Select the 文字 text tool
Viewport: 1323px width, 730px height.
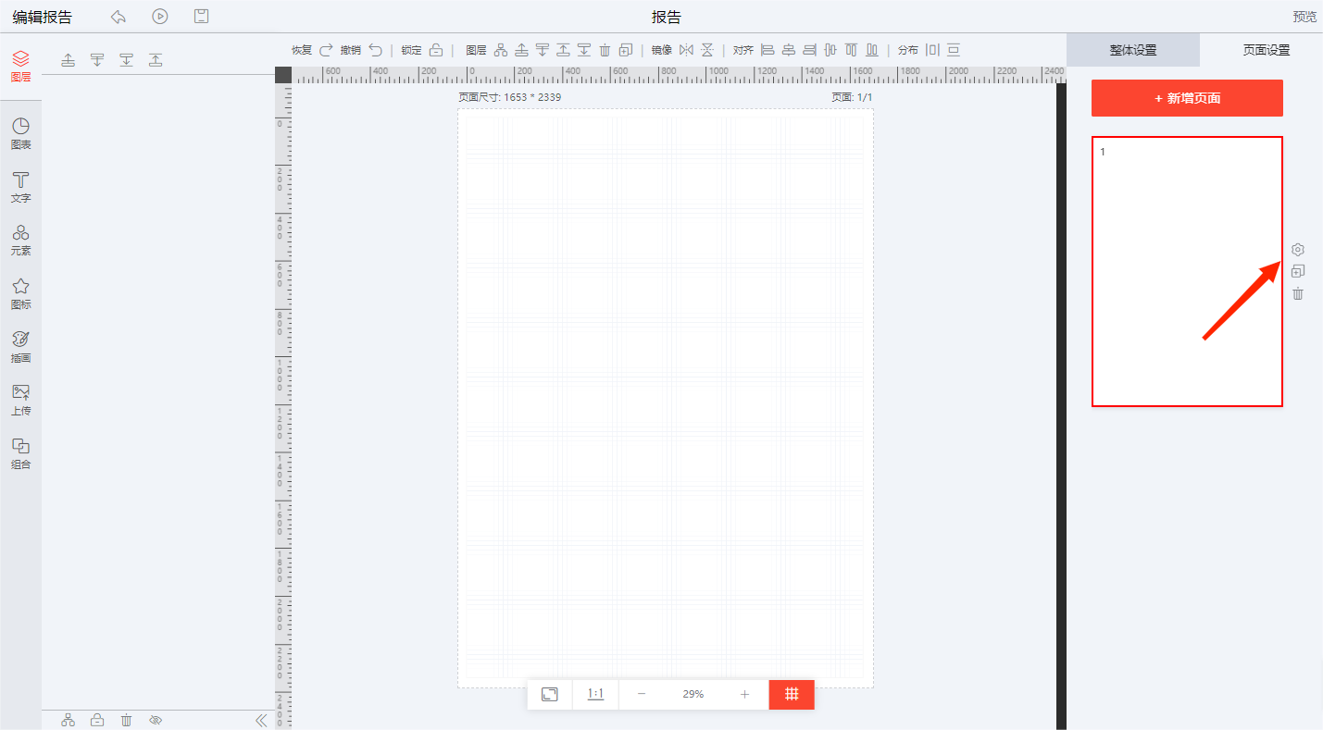click(20, 186)
